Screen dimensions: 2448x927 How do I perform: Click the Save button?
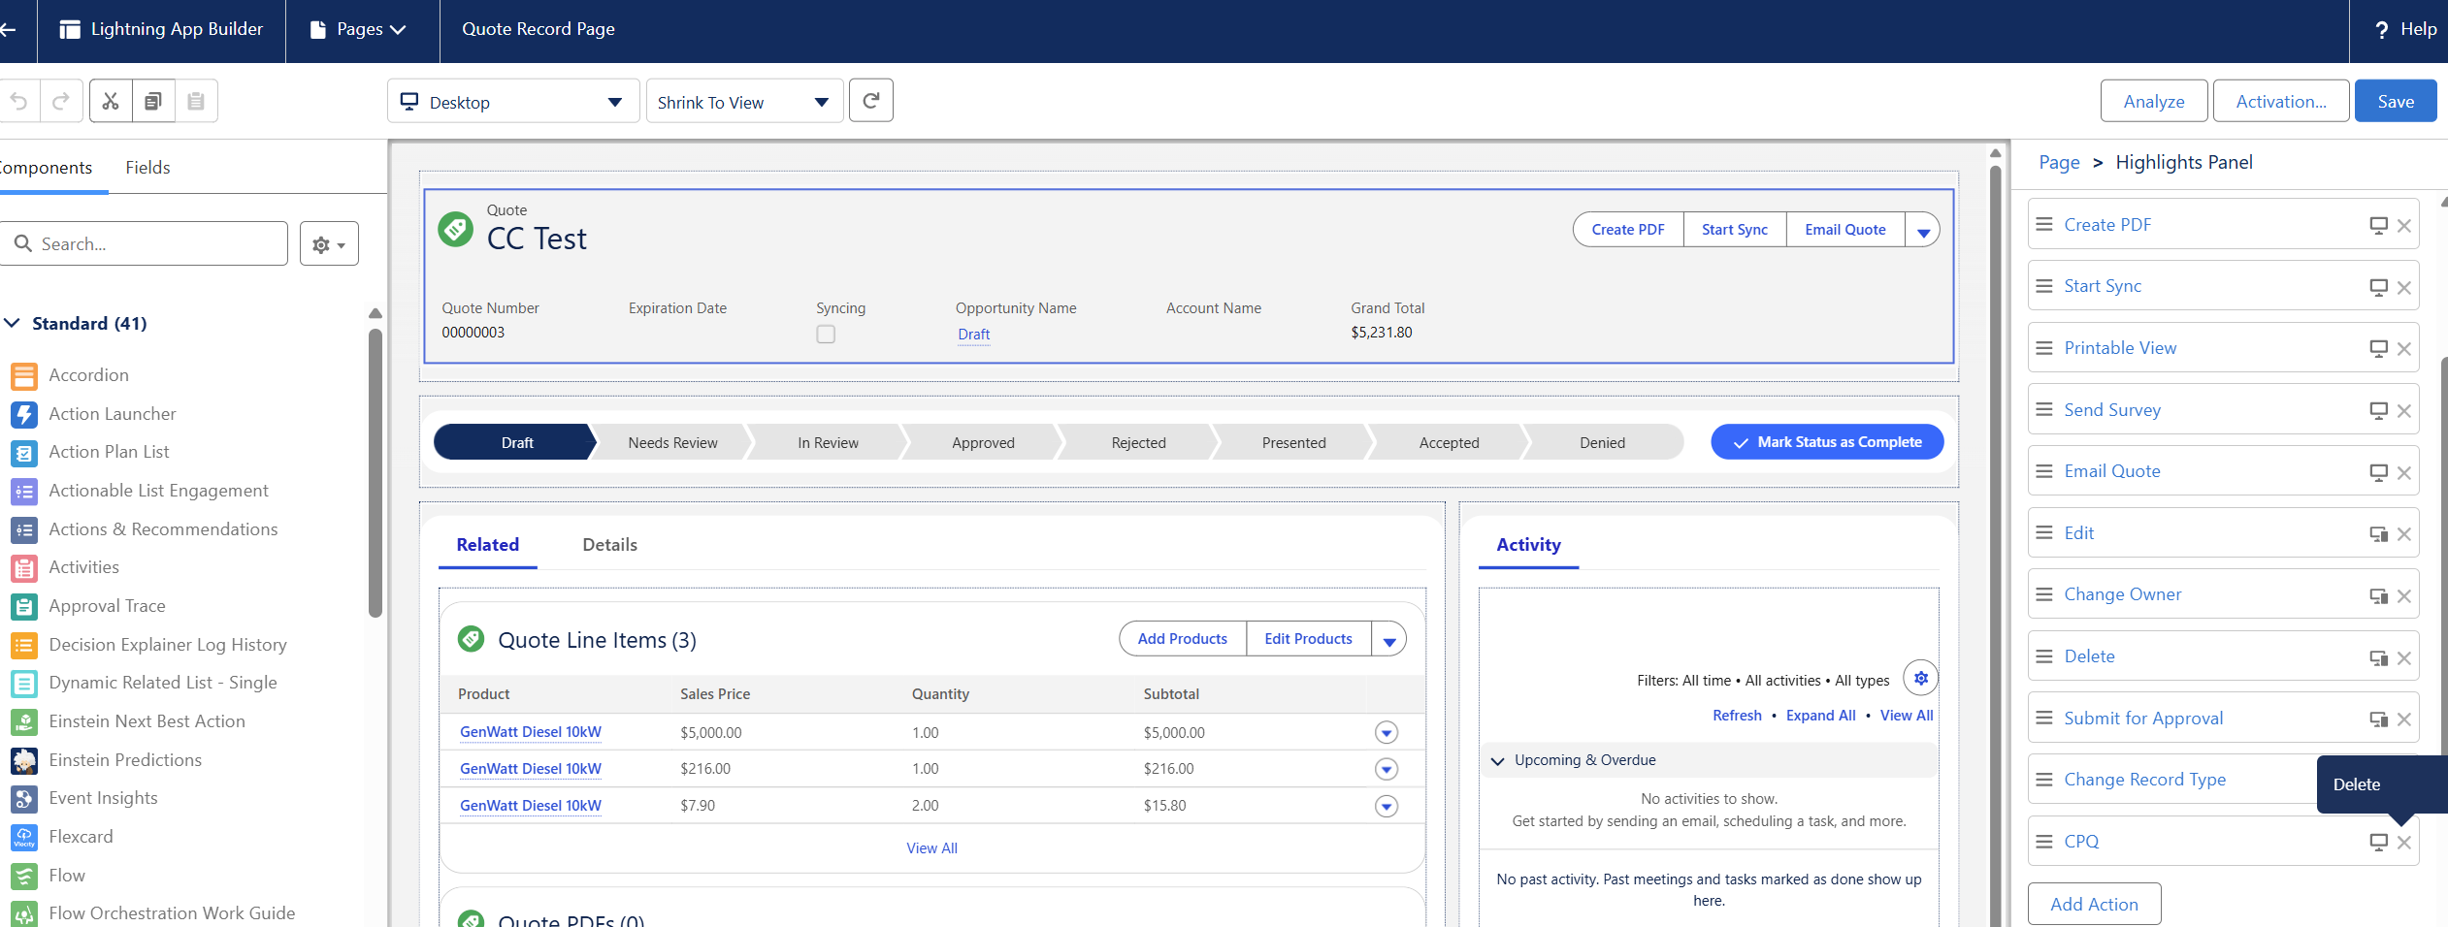(x=2395, y=101)
